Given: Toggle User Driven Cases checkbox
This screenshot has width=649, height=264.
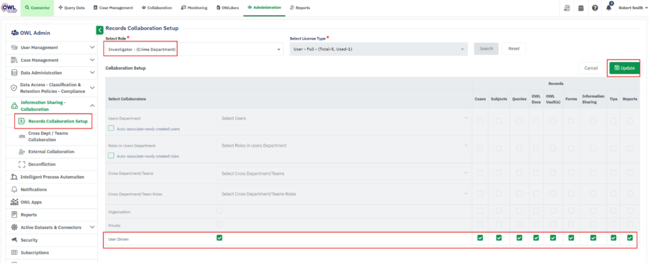Looking at the screenshot, I should pyautogui.click(x=480, y=237).
